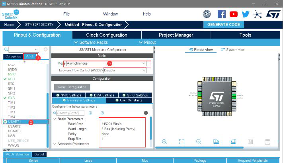Show parameter info with the i icon

coord(146,113)
